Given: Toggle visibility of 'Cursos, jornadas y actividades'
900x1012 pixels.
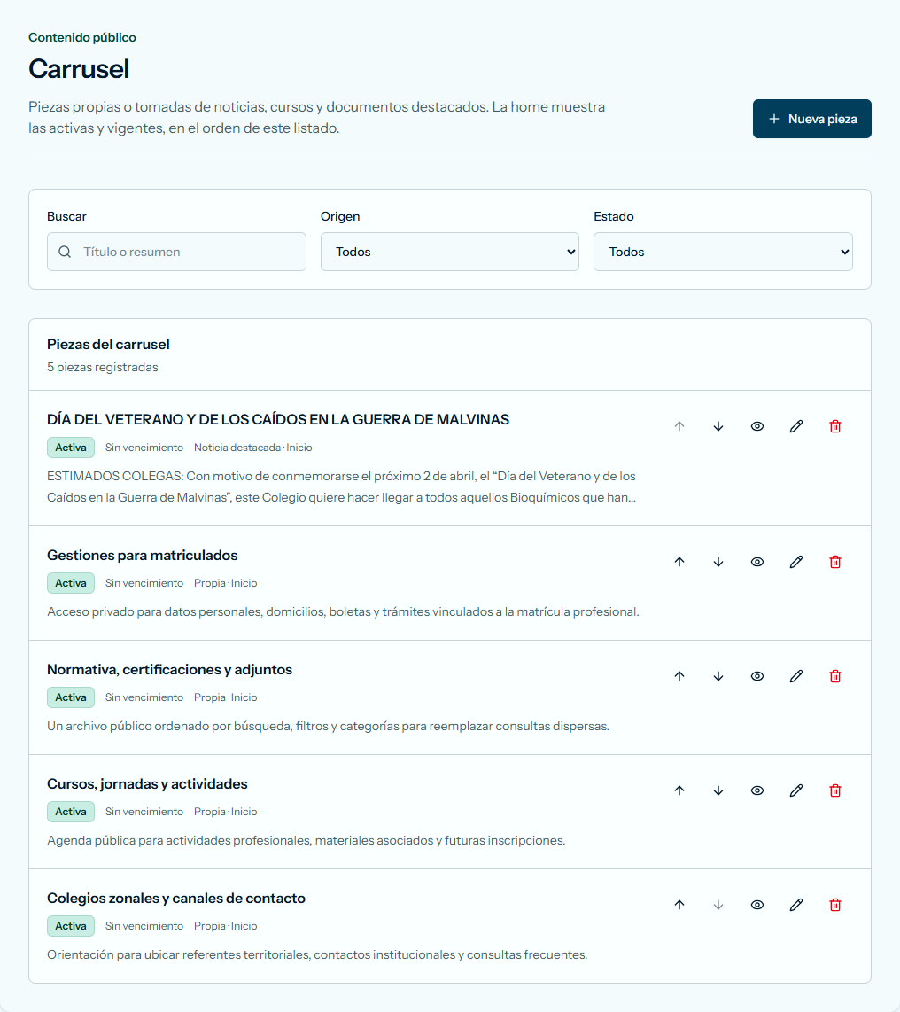Looking at the screenshot, I should tap(757, 790).
